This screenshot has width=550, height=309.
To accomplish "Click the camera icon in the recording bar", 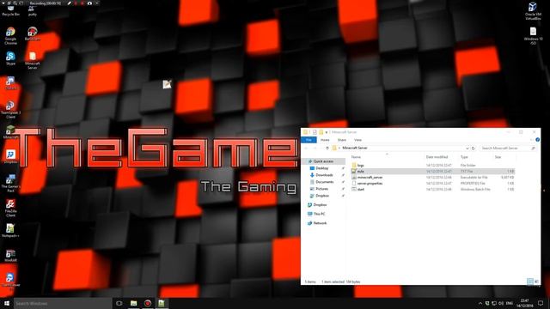I will pyautogui.click(x=89, y=3).
